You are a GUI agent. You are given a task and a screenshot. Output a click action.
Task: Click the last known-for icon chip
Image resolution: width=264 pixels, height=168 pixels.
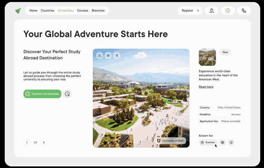click(231, 142)
